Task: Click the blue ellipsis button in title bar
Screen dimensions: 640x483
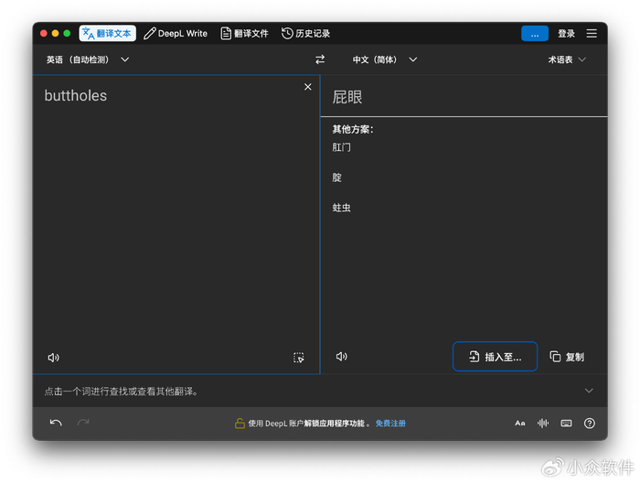Action: click(534, 34)
